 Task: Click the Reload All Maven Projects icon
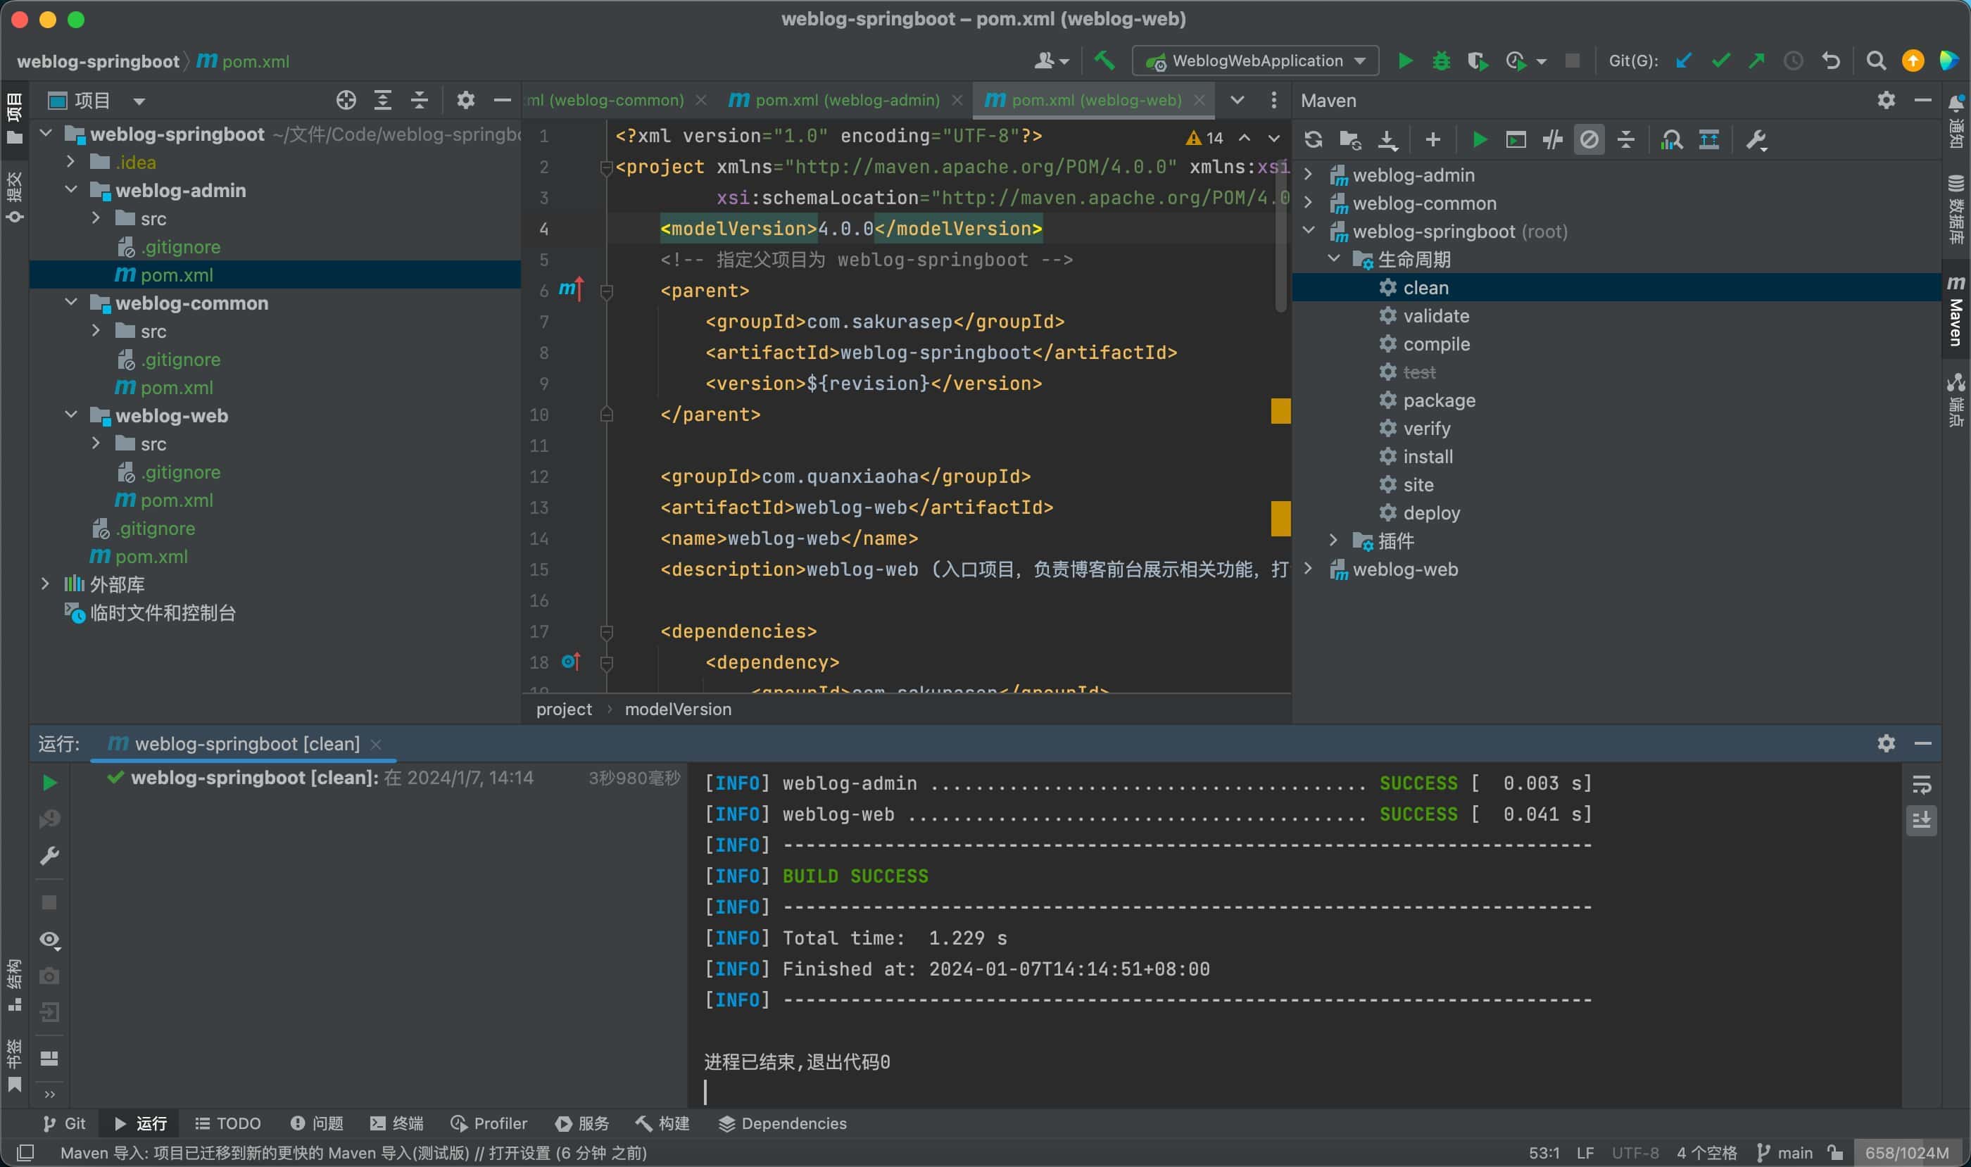1313,140
